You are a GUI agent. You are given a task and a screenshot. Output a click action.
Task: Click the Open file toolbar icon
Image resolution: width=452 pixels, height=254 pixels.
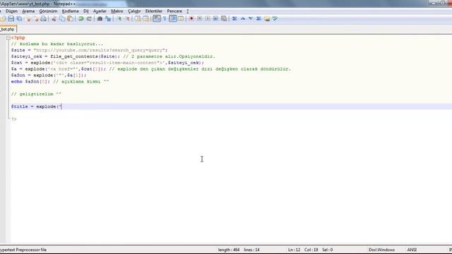tap(3, 19)
